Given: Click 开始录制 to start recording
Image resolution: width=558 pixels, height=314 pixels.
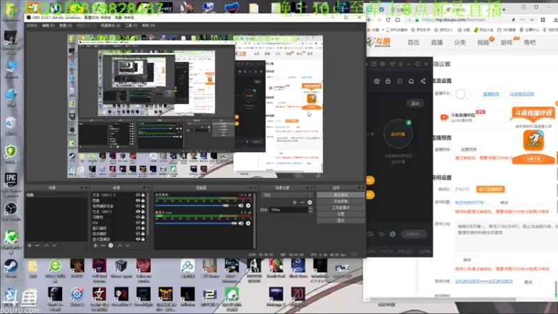Looking at the screenshot, I should pos(340,201).
